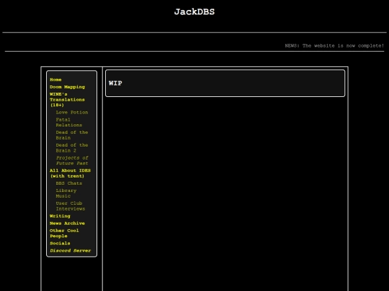Open the Home link in sidebar

pyautogui.click(x=55, y=80)
